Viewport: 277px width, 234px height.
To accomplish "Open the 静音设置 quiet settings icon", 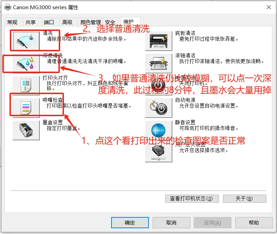I will coord(159,130).
